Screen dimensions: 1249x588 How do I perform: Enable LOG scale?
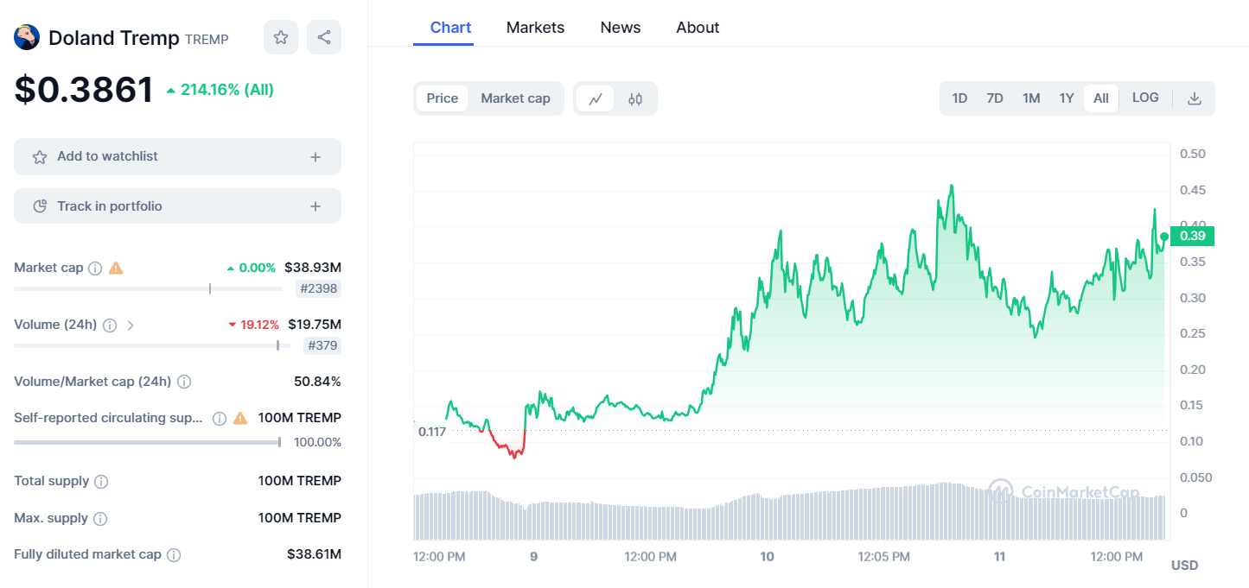coord(1145,98)
